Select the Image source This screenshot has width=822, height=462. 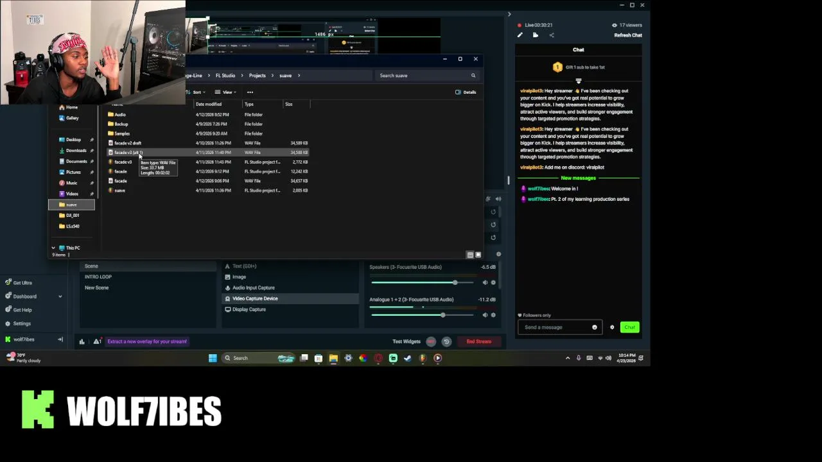290,277
